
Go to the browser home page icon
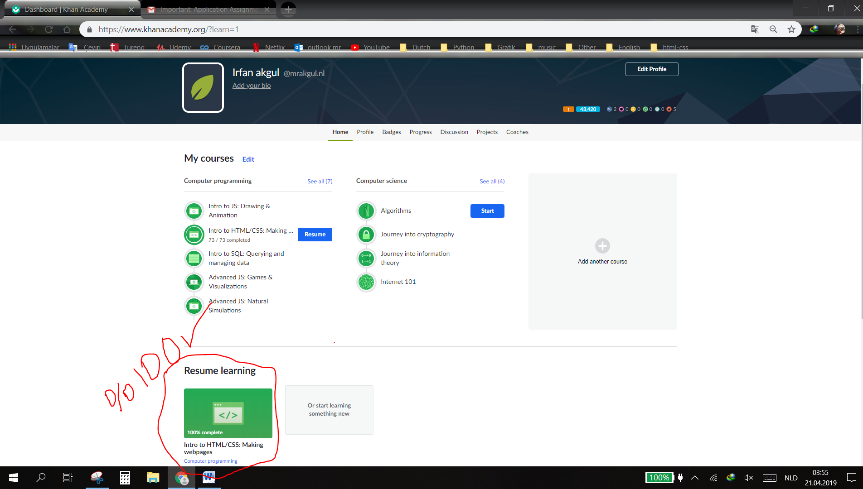tap(67, 29)
